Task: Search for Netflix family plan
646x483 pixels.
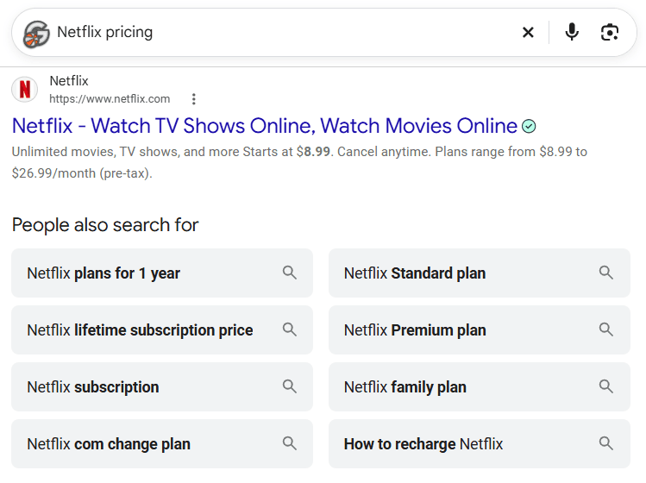Action: click(x=480, y=386)
